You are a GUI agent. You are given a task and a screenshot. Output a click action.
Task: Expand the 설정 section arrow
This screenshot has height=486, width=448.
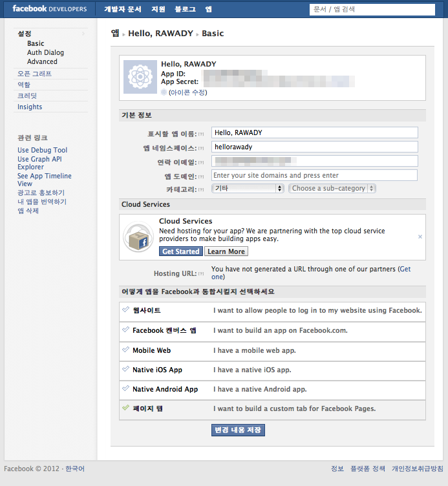point(83,34)
